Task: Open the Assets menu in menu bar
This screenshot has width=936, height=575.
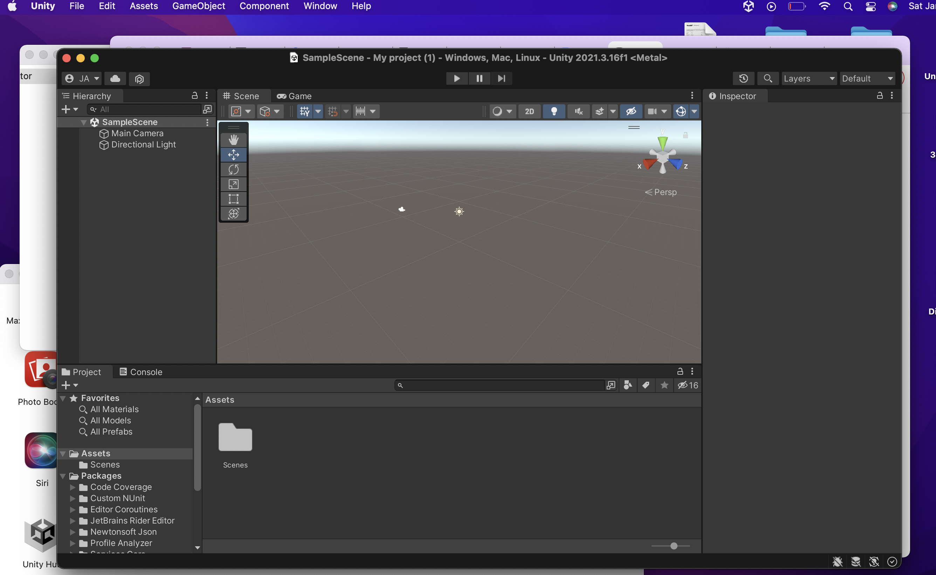Action: point(143,6)
